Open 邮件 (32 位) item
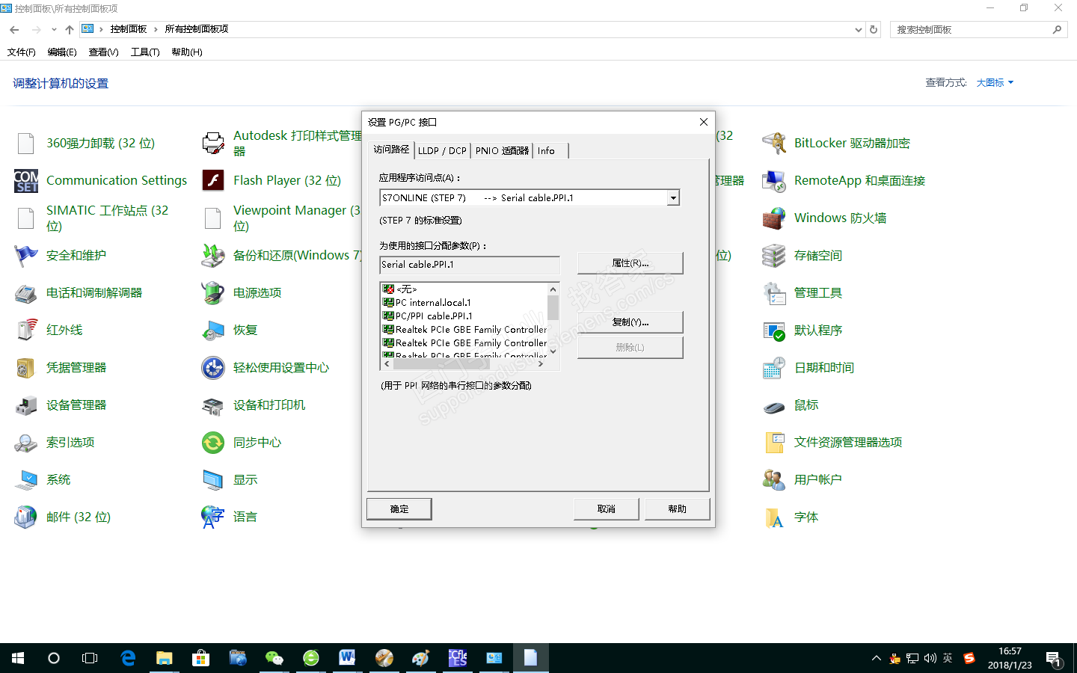Image resolution: width=1077 pixels, height=673 pixels. click(x=63, y=517)
